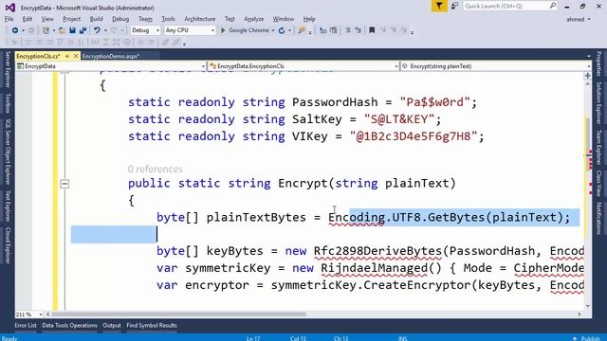Open the Architecture menu
Screen dimensions: 607x341
(200, 19)
